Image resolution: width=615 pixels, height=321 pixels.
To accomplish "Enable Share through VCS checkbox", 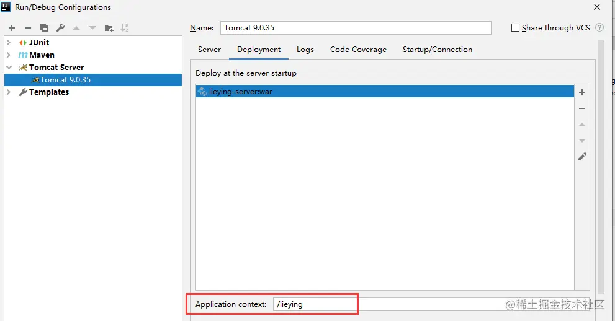I will click(x=515, y=27).
